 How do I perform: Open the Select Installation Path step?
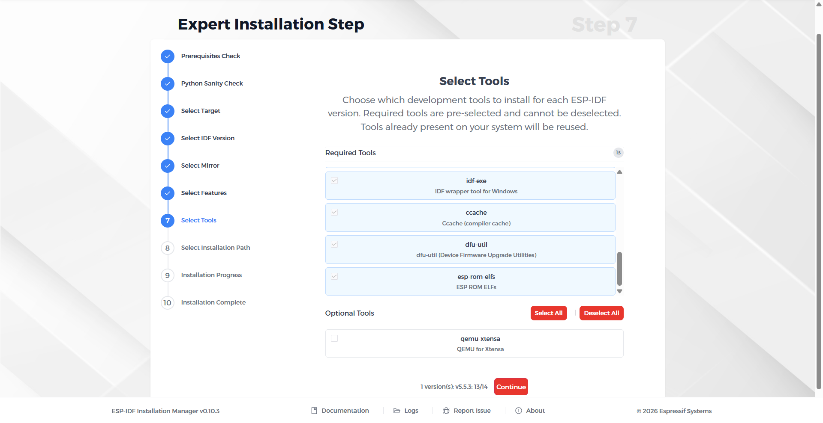pos(216,248)
